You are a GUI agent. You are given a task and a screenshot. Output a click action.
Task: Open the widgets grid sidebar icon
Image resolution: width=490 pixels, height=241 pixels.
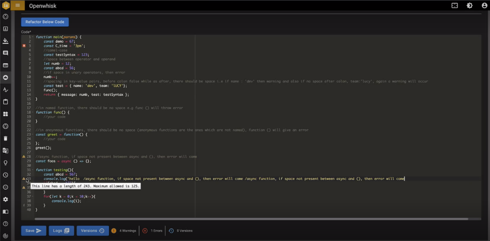(x=6, y=114)
